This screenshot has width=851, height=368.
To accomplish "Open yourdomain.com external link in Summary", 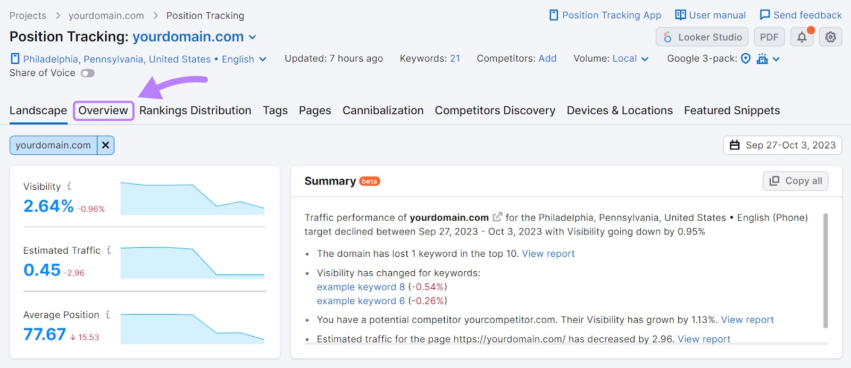I will (x=497, y=217).
